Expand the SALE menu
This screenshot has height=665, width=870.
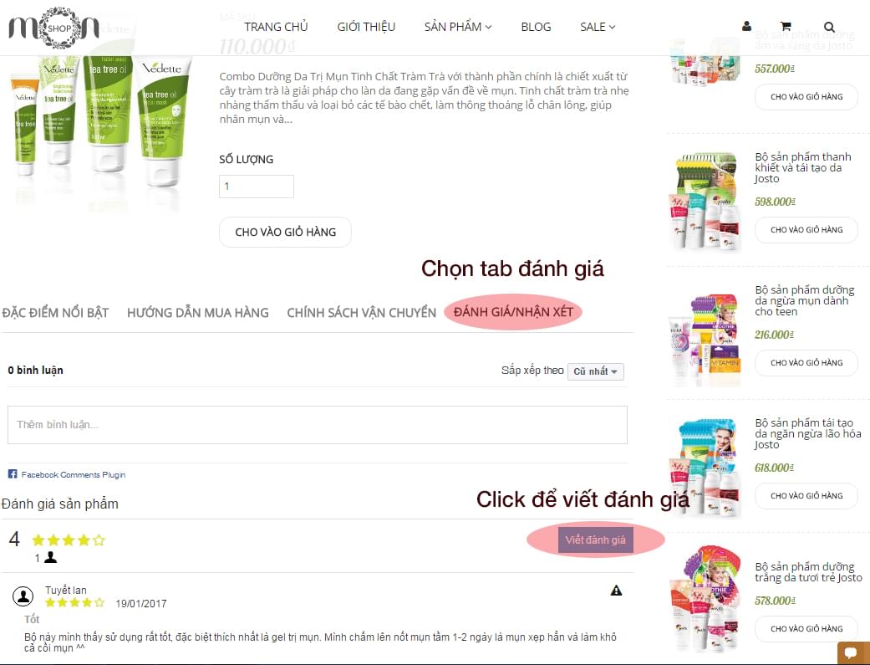[598, 27]
